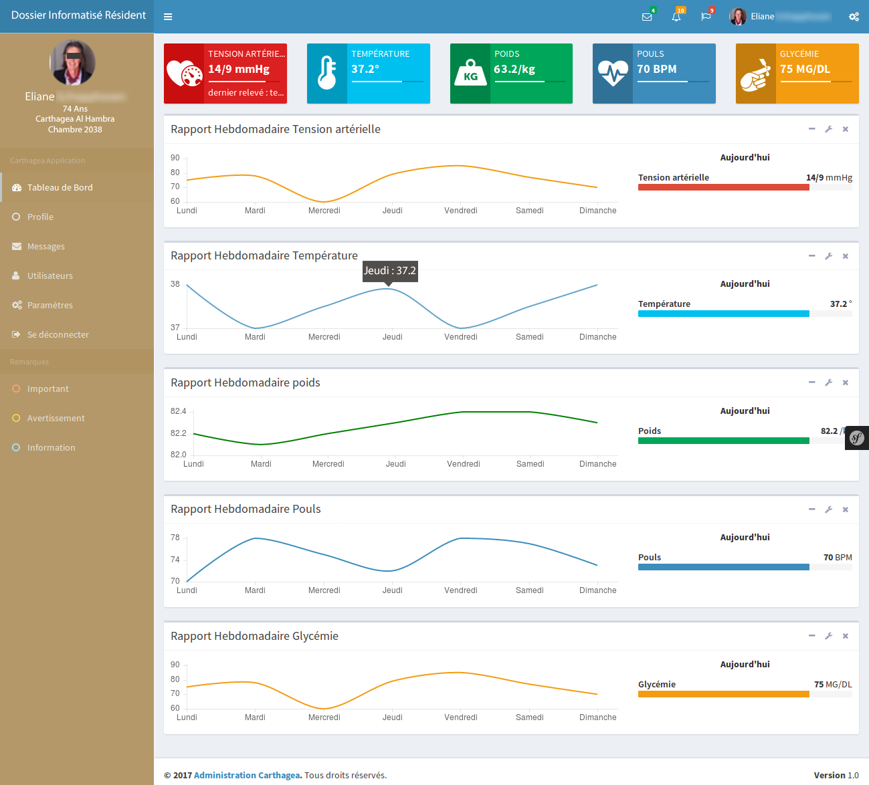Image resolution: width=869 pixels, height=785 pixels.
Task: Click the cyan Température progress bar
Action: (724, 314)
